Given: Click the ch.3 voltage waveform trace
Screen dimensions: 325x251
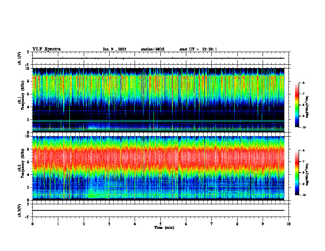Looking at the screenshot, I should pyautogui.click(x=158, y=210).
